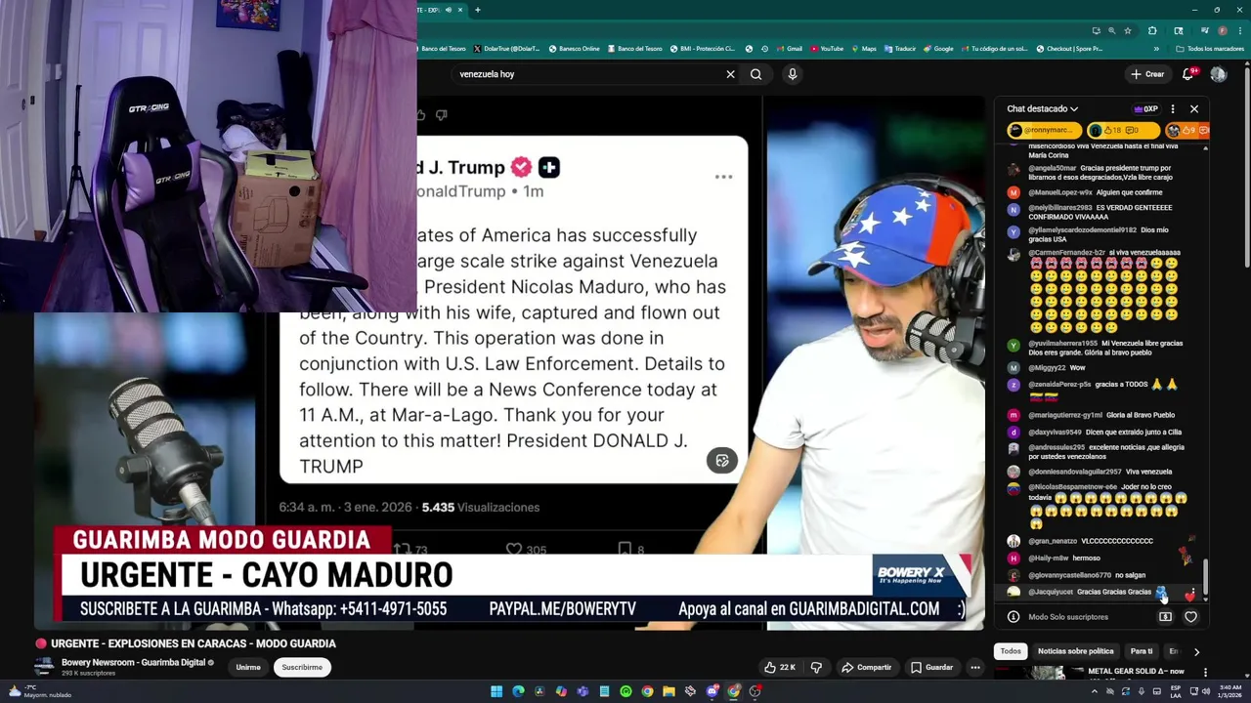Click the heart next to Gracias Gracias message
The image size is (1251, 703).
pyautogui.click(x=1189, y=595)
